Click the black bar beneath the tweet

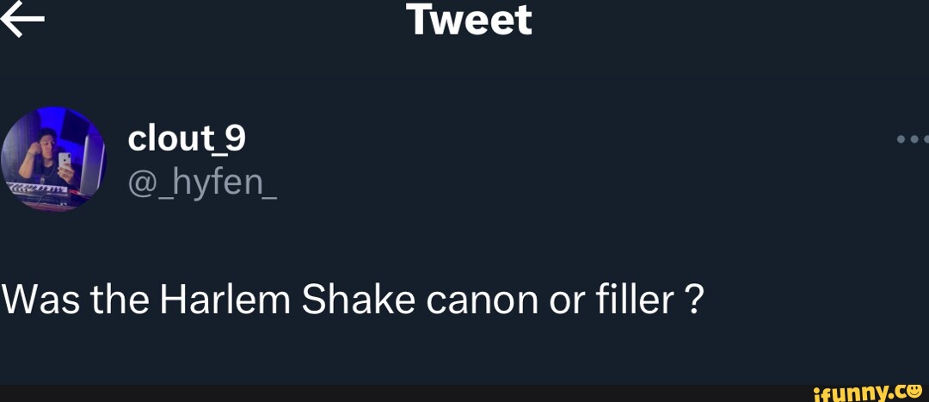click(387, 393)
